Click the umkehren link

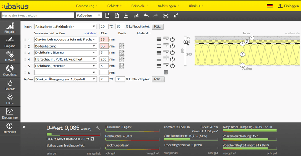pos(90,33)
